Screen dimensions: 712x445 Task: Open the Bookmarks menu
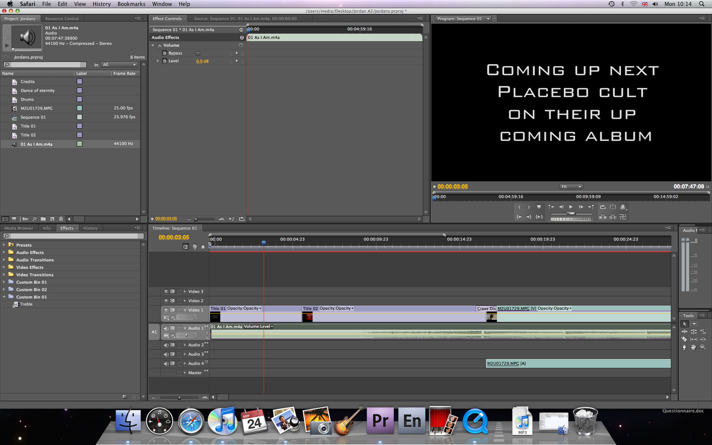[x=131, y=4]
